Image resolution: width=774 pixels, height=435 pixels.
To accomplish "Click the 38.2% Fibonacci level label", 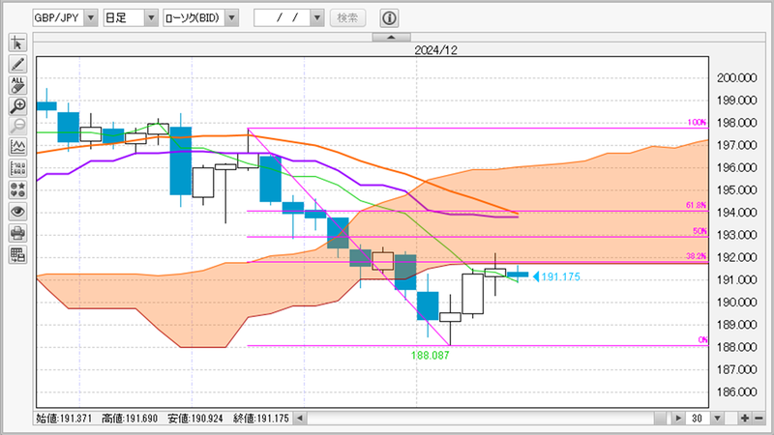I will (696, 256).
